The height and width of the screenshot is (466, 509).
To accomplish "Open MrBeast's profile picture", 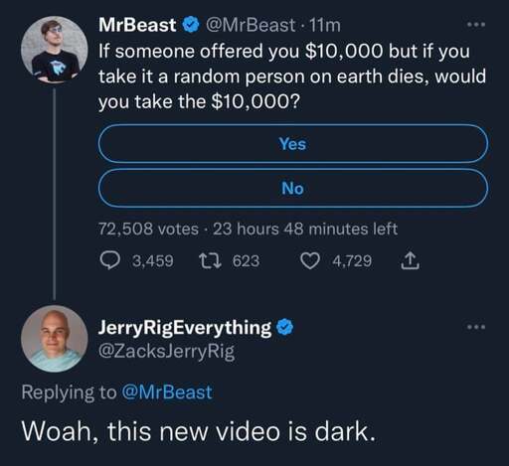I will click(55, 49).
